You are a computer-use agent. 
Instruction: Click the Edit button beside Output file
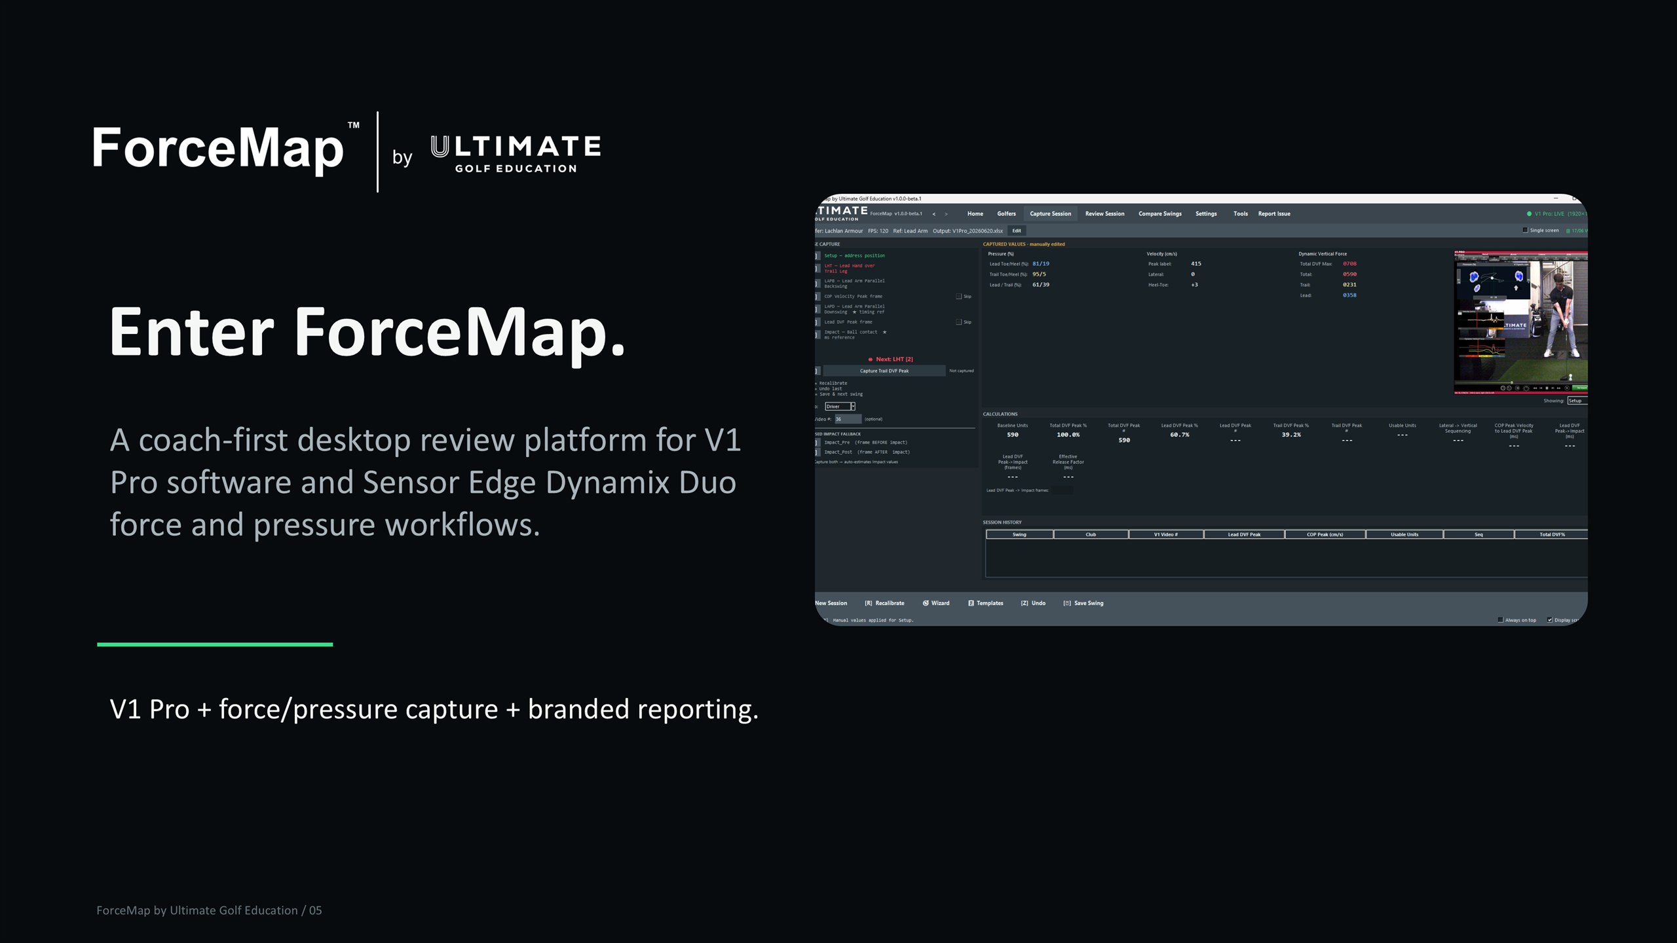tap(1016, 231)
